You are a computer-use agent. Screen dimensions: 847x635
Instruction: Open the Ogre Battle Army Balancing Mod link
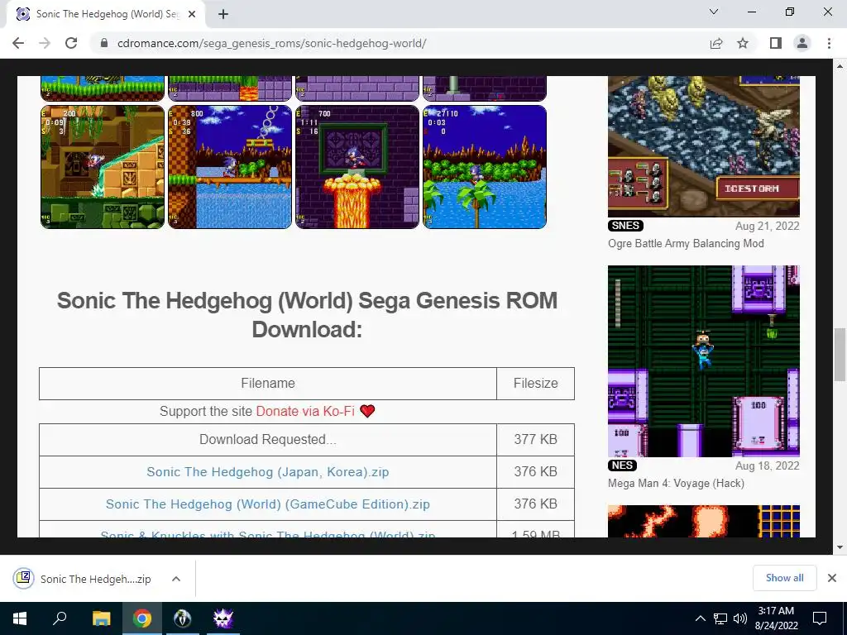tap(686, 244)
